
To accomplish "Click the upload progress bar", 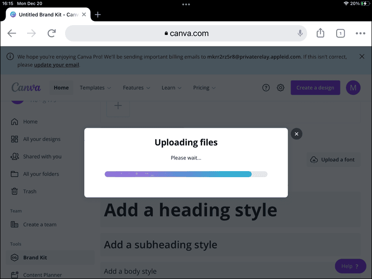I will (186, 174).
